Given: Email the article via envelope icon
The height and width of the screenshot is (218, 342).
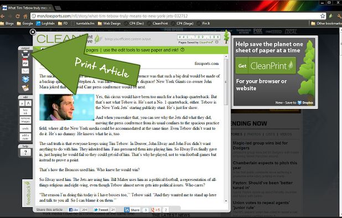Looking at the screenshot, I should [25, 71].
